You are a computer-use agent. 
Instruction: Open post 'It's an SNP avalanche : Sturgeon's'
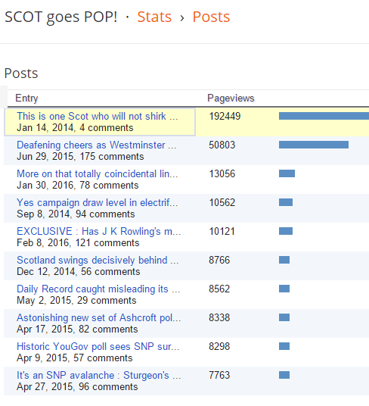(x=99, y=375)
